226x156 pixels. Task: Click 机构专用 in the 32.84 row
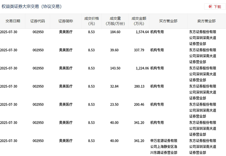(157, 86)
